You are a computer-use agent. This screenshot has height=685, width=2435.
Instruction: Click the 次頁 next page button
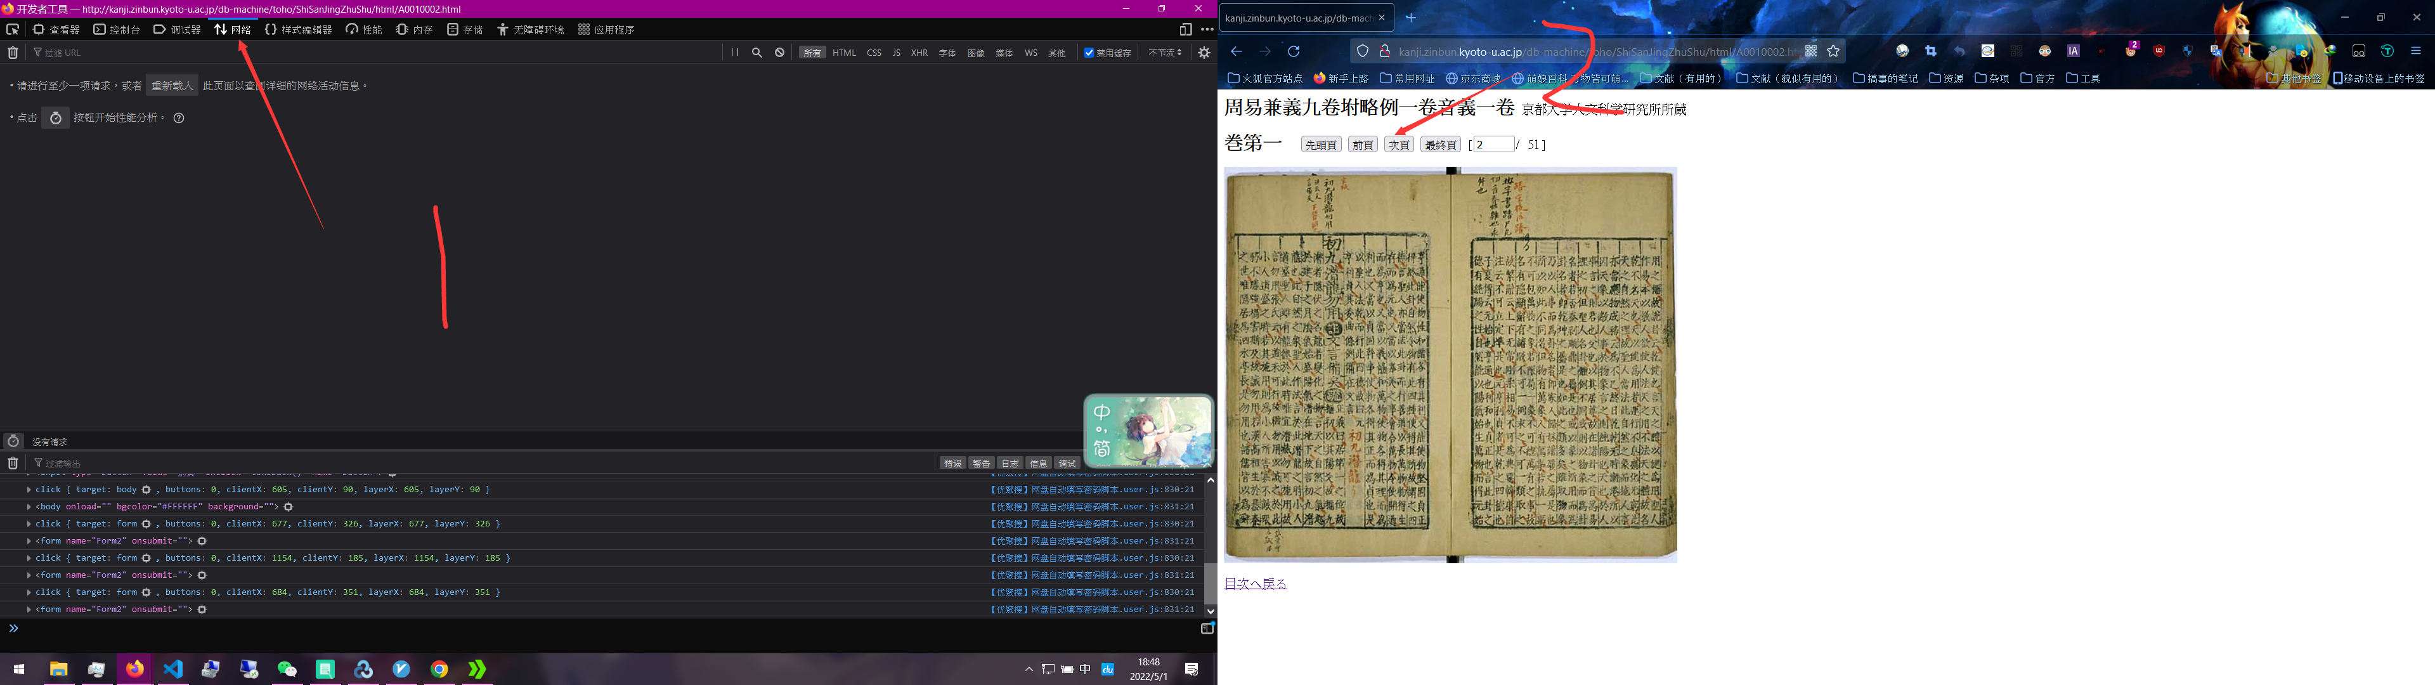(1398, 145)
